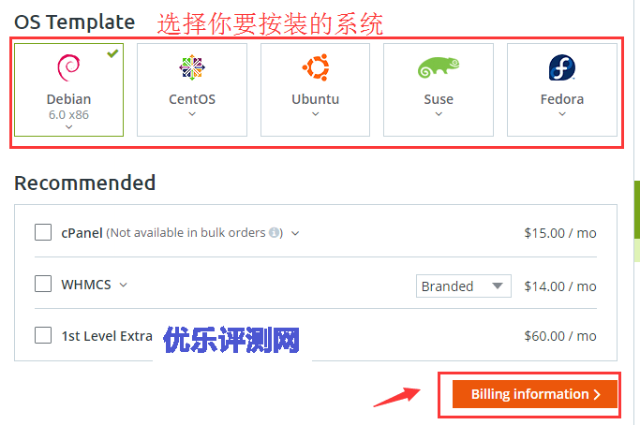
Task: Select the Suse chameleon logo
Action: coord(439,67)
